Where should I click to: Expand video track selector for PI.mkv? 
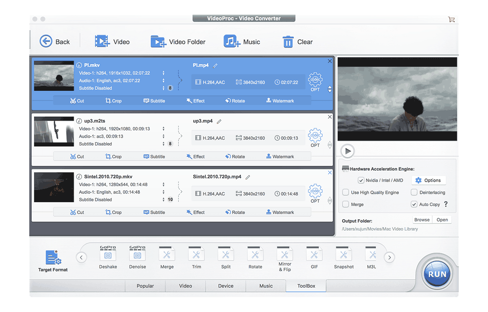pos(163,73)
